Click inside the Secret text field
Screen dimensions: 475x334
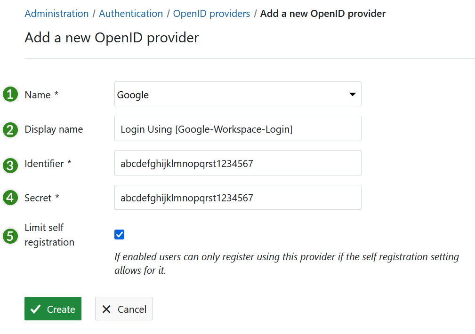[x=238, y=198]
